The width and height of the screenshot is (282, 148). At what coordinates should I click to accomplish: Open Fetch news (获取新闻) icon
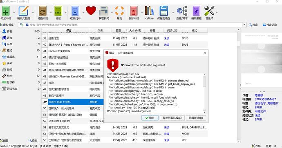coord(104,11)
